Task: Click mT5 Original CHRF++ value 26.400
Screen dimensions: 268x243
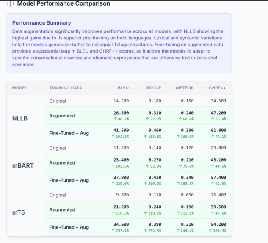Action: coord(218,195)
